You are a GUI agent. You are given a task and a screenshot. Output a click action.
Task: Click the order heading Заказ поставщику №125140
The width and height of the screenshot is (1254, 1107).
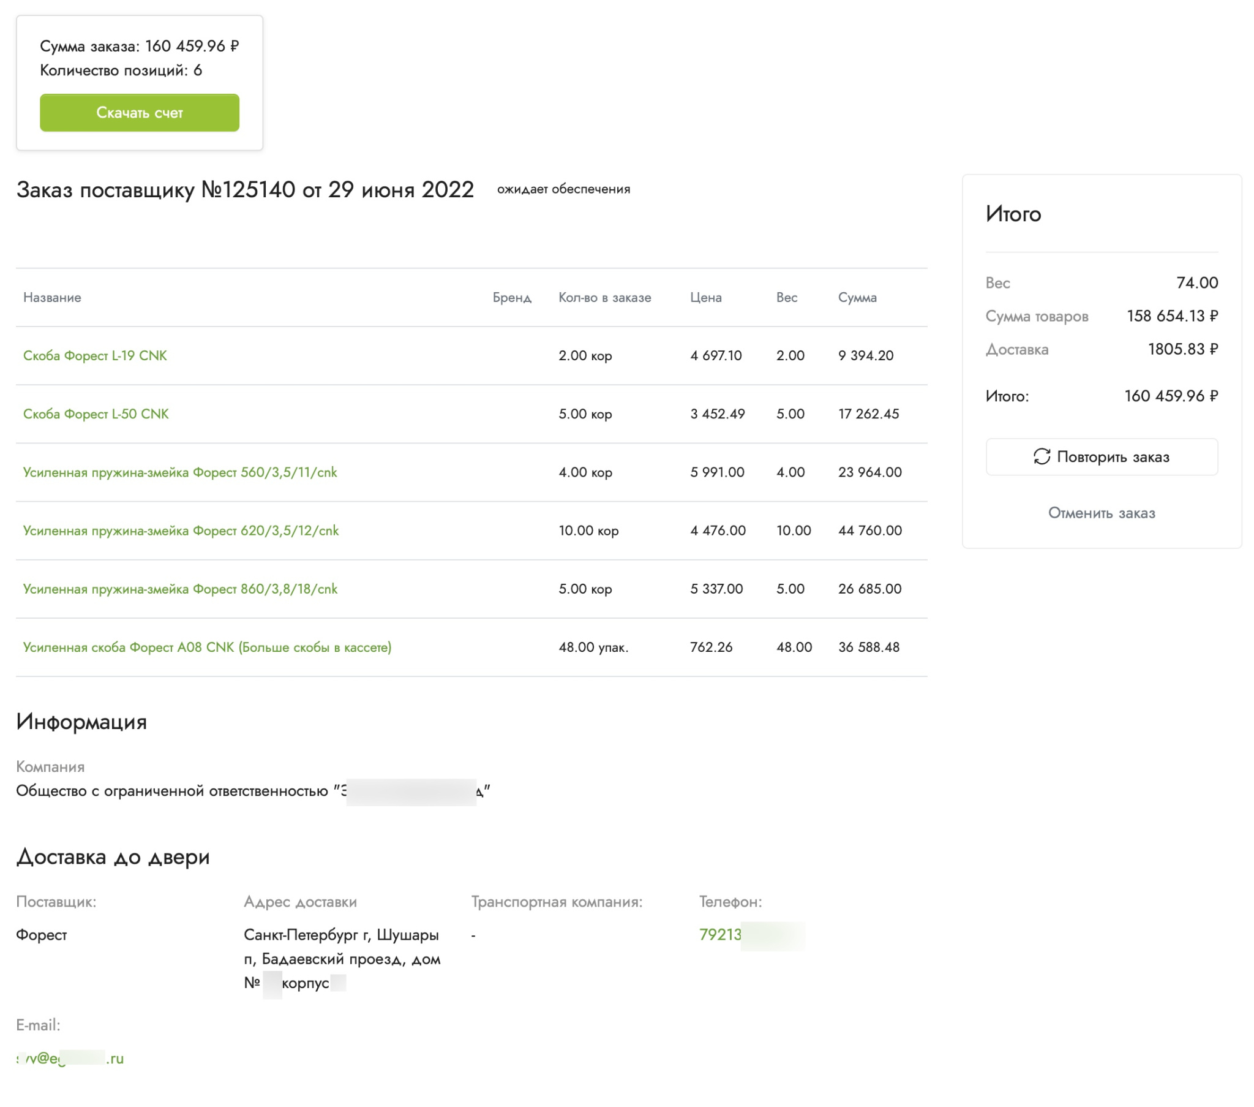[245, 190]
